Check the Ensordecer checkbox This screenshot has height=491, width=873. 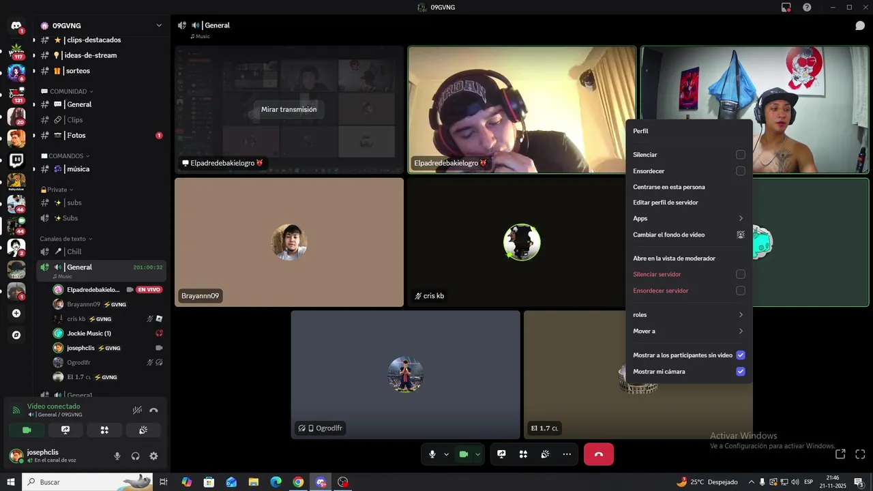(740, 171)
